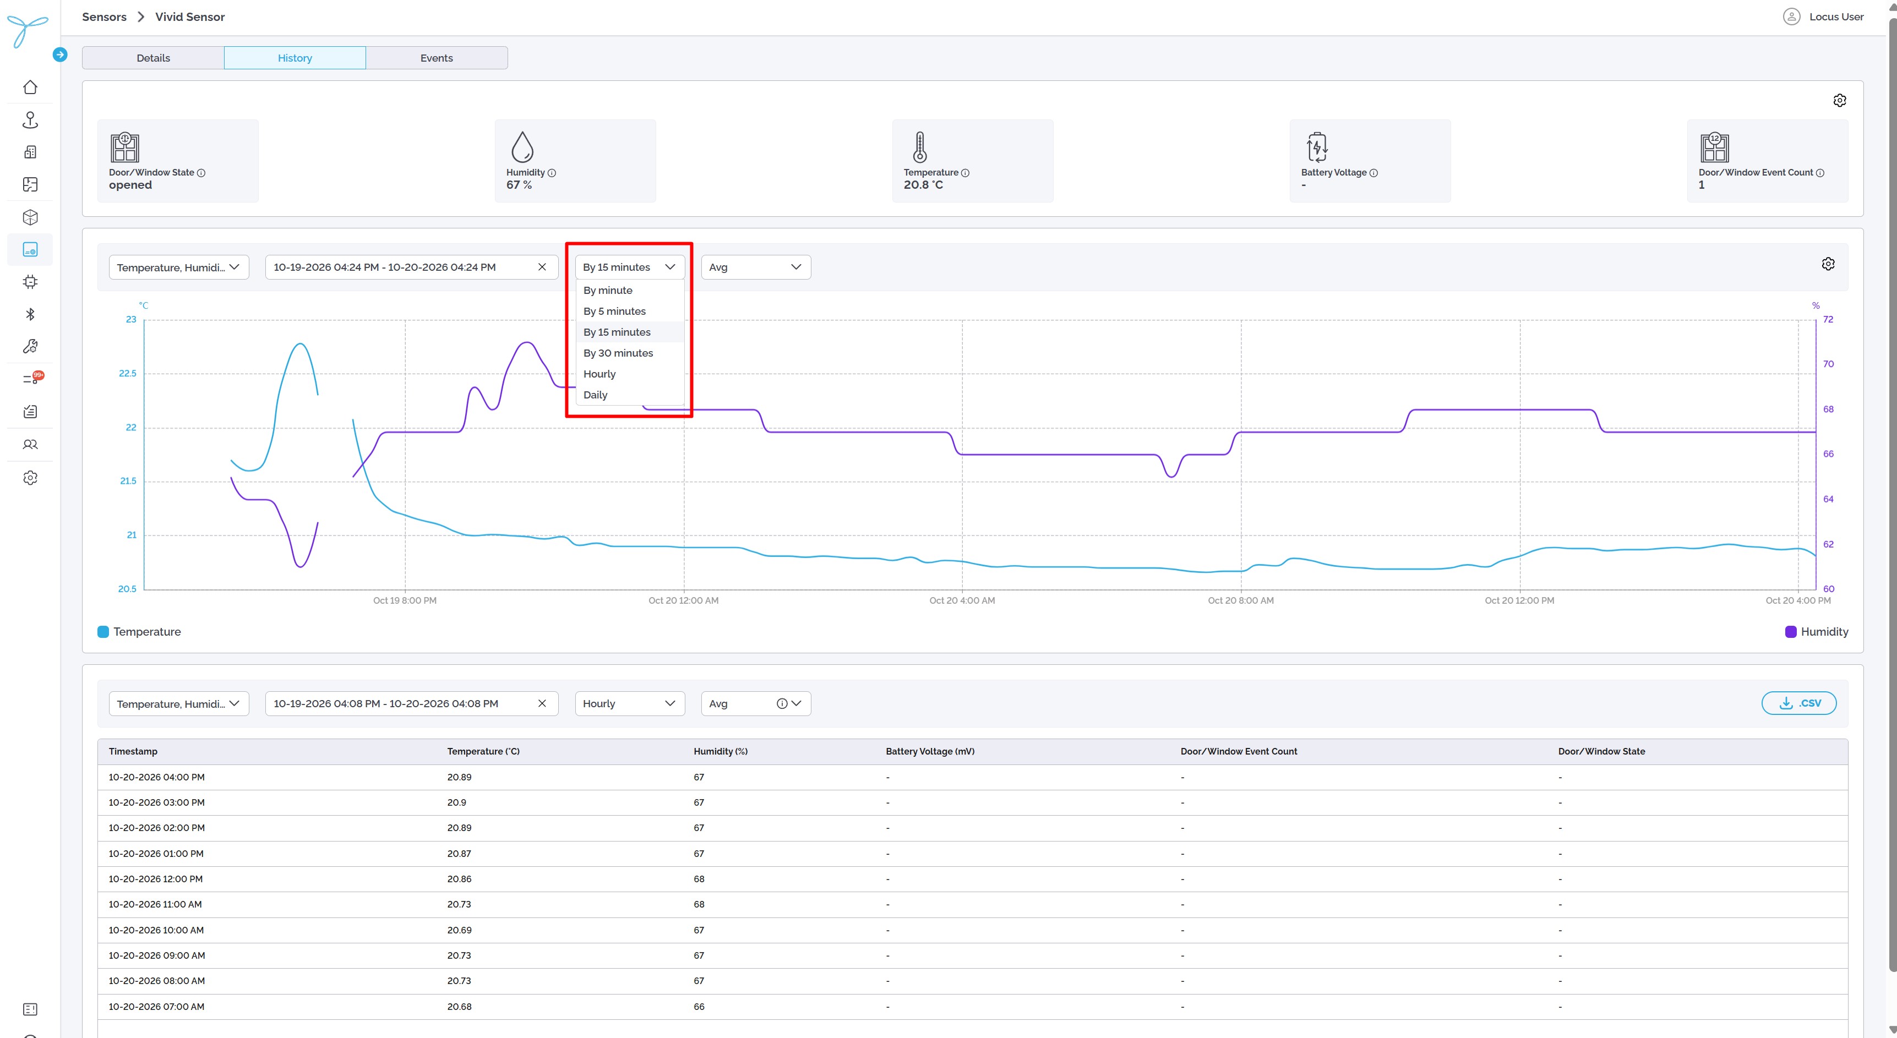The height and width of the screenshot is (1038, 1897).
Task: Open the buildings sidebar icon
Action: pos(30,152)
